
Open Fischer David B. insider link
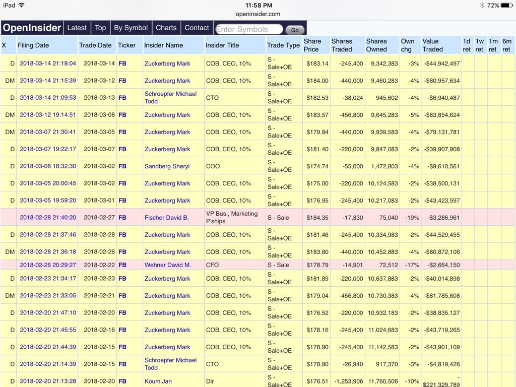click(166, 218)
